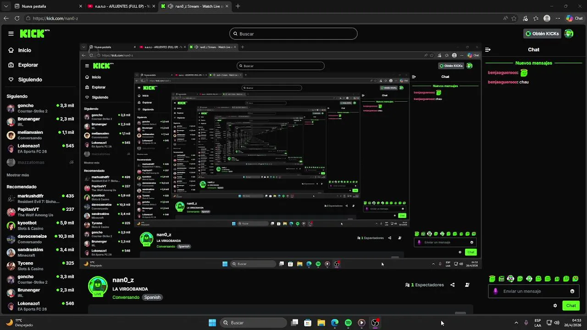Click the tray microphone icon
Viewport: 587px width, 330px height.
click(x=526, y=323)
